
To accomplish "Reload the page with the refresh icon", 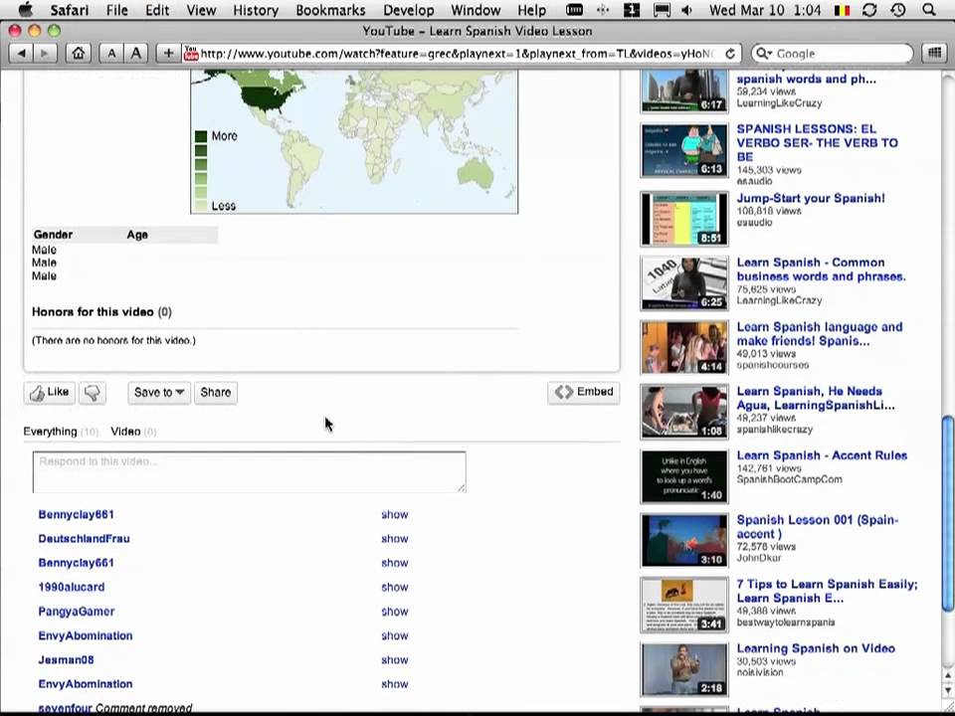I will [729, 54].
